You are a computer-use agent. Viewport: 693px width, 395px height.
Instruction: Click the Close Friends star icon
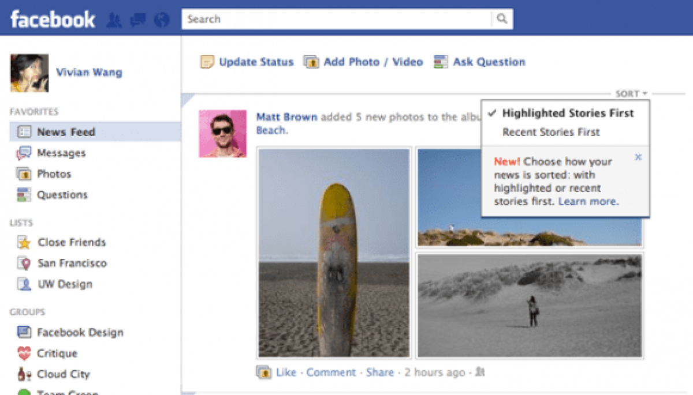point(24,242)
